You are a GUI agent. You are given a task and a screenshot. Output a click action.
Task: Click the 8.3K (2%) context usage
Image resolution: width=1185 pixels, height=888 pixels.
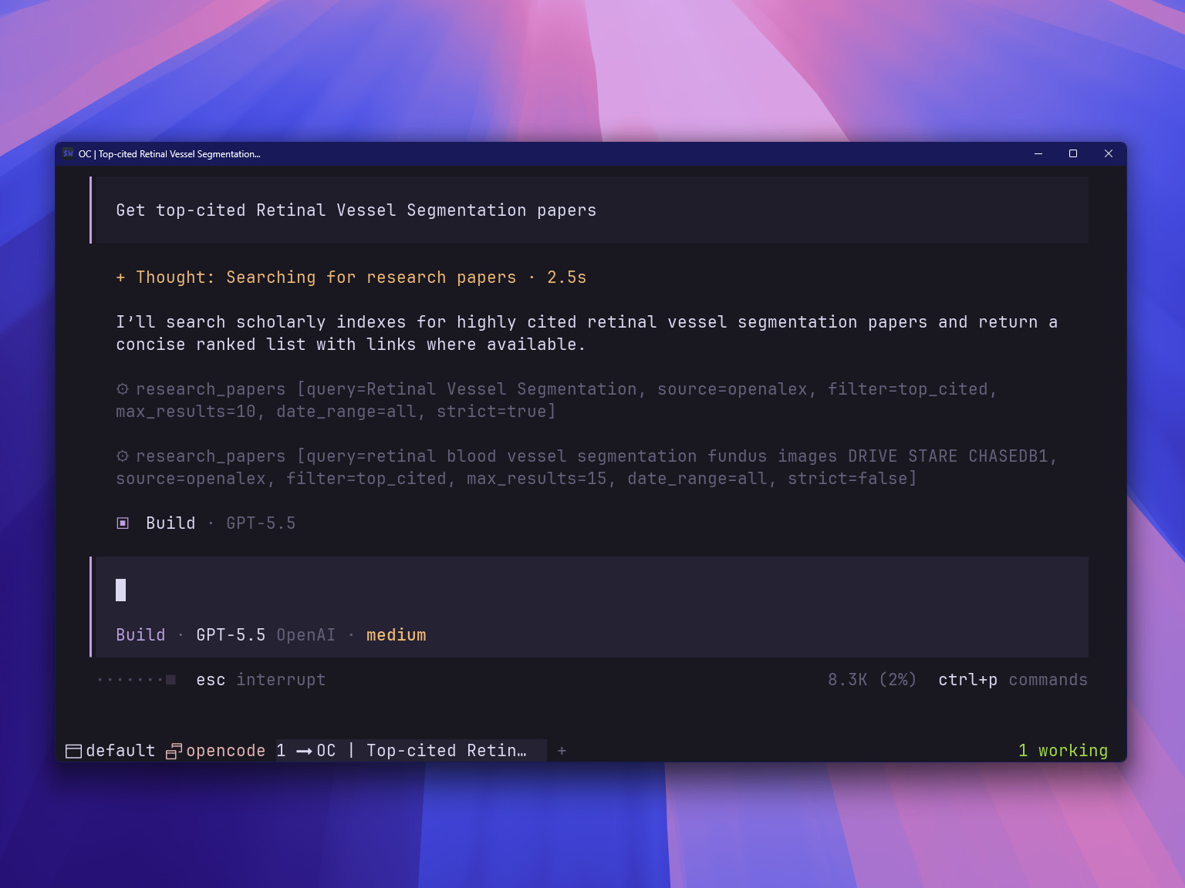[x=872, y=680]
